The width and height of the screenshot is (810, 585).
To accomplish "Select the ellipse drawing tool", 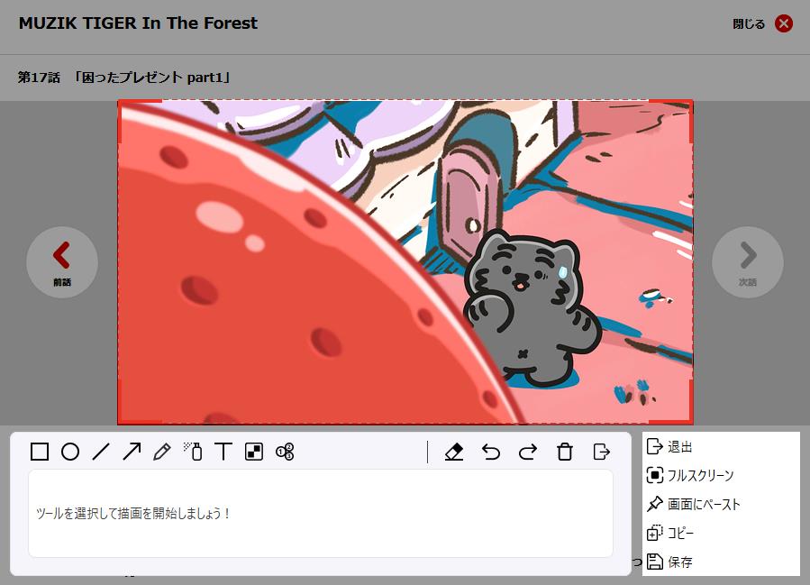I will coord(70,452).
